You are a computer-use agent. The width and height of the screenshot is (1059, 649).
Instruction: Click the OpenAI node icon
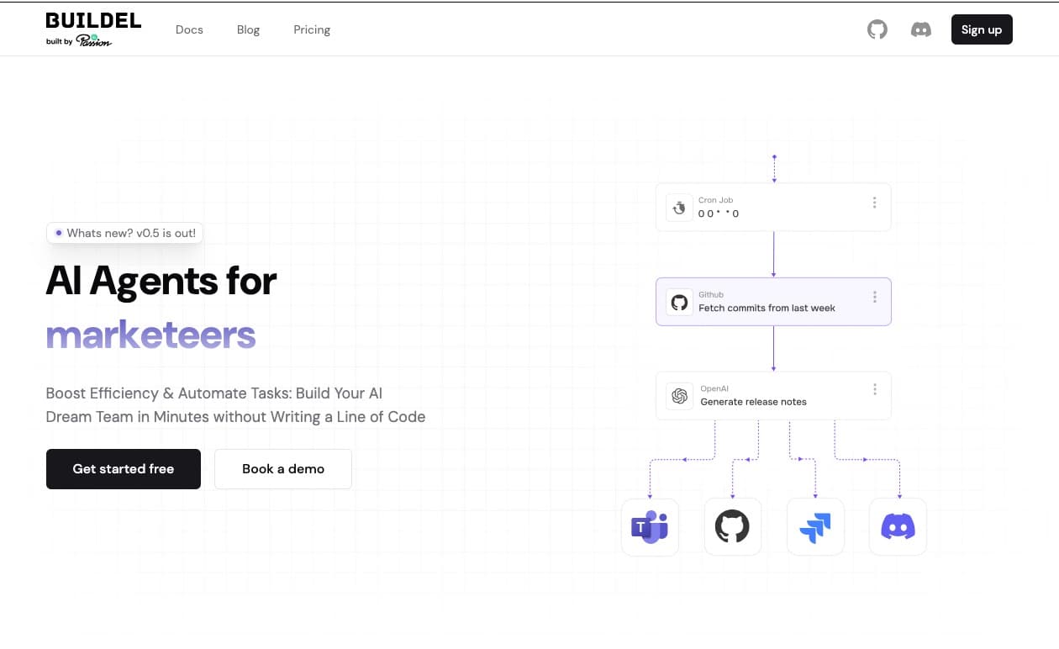[679, 396]
